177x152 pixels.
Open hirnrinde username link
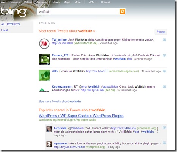[60, 128]
